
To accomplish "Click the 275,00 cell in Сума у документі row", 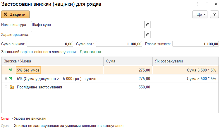I will (x=128, y=79).
